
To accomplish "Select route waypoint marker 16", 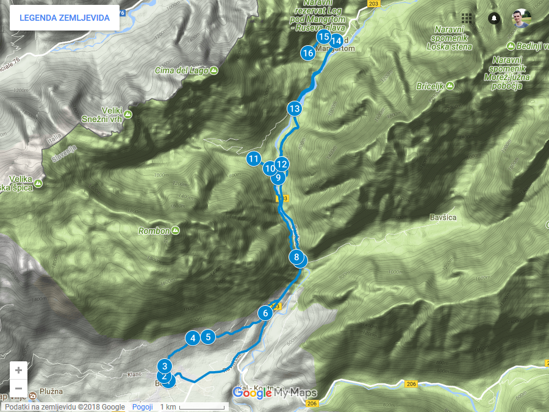I will tap(308, 53).
